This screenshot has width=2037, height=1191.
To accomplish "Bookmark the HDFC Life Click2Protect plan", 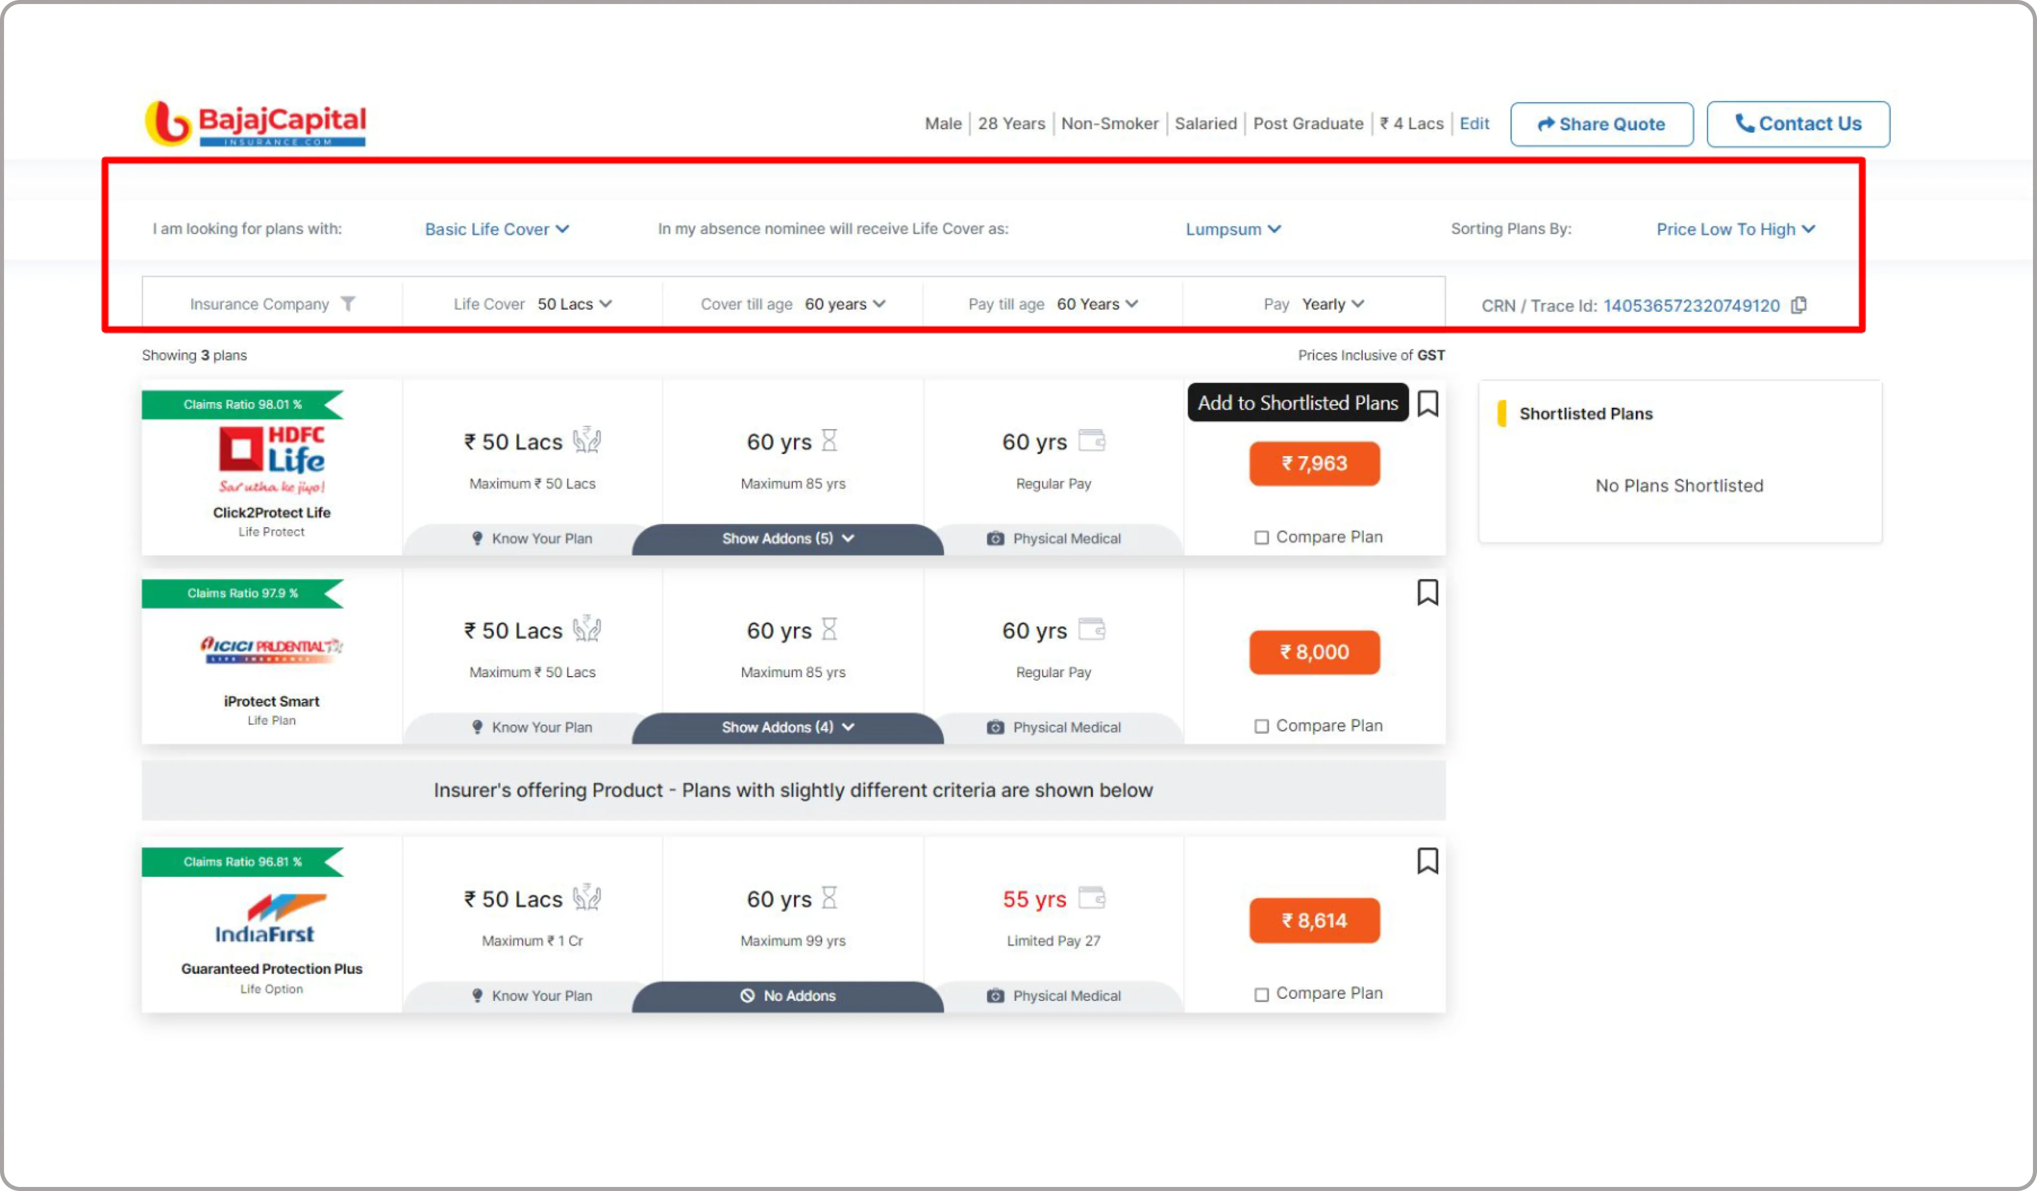I will 1427,403.
